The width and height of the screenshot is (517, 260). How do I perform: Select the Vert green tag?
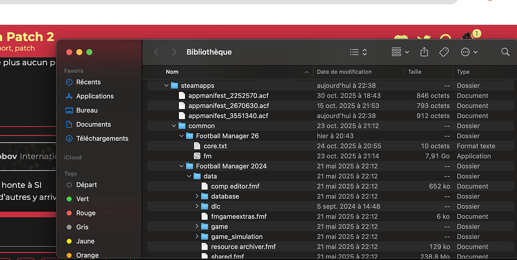pyautogui.click(x=82, y=199)
